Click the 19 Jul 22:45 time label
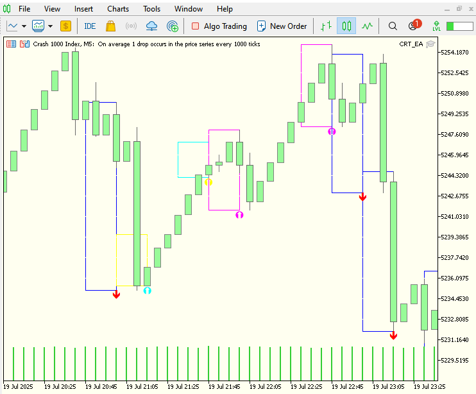The width and height of the screenshot is (476, 394). point(347,387)
